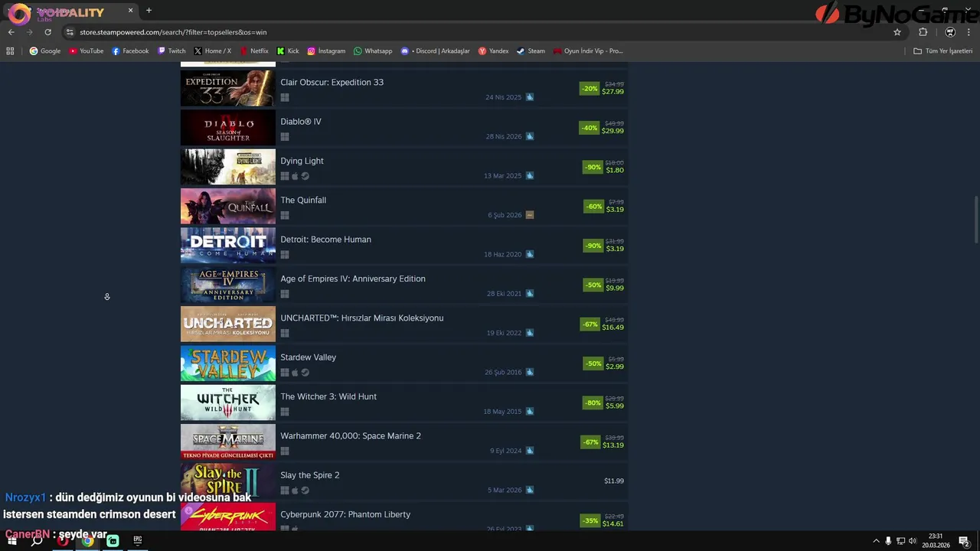Open The Witcher 3: Wild Hunt title
This screenshot has height=551, width=980.
(328, 396)
